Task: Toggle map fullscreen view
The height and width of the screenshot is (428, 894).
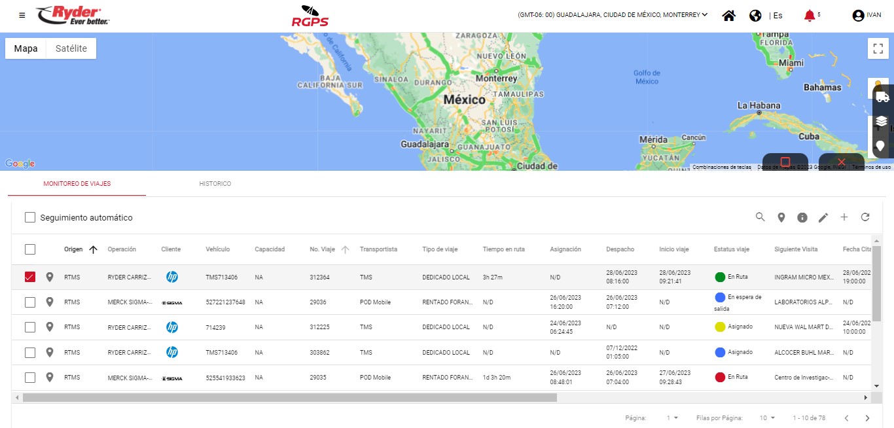Action: [x=878, y=49]
